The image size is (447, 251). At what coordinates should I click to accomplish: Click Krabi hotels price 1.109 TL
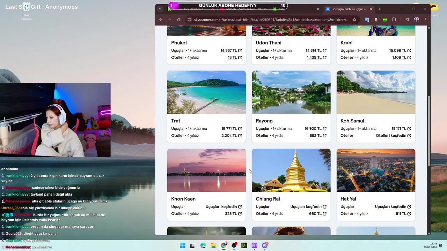pos(399,58)
